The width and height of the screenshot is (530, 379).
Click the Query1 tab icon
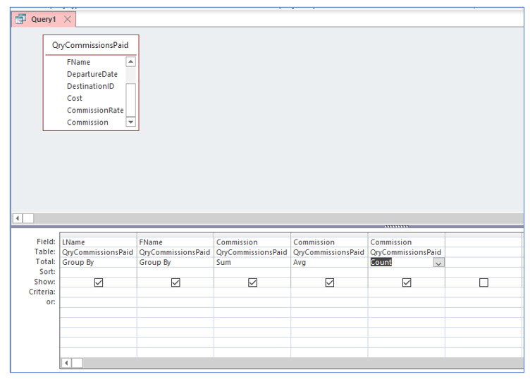[20, 19]
